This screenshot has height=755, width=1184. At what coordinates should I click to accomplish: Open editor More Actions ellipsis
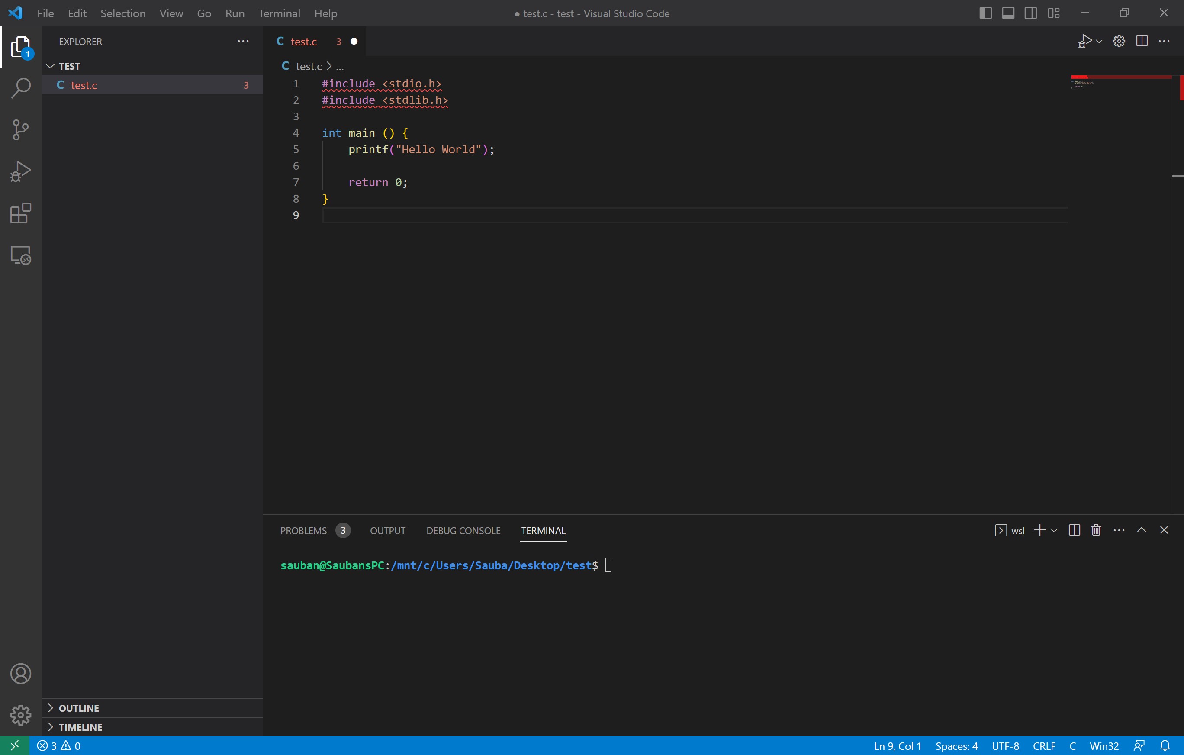pos(1165,41)
